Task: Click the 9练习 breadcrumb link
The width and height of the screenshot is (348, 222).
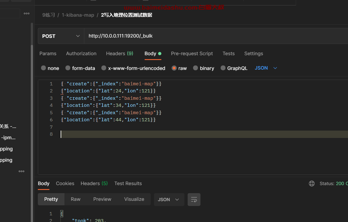Action: 49,15
